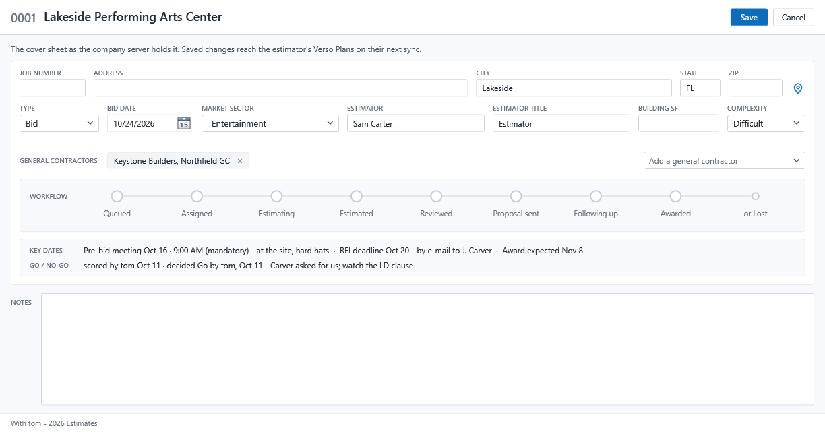Open the Add a general contractor combo
This screenshot has width=825, height=432.
click(x=724, y=161)
